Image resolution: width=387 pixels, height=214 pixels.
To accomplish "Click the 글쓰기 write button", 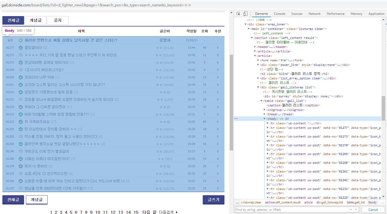I will pos(214,200).
